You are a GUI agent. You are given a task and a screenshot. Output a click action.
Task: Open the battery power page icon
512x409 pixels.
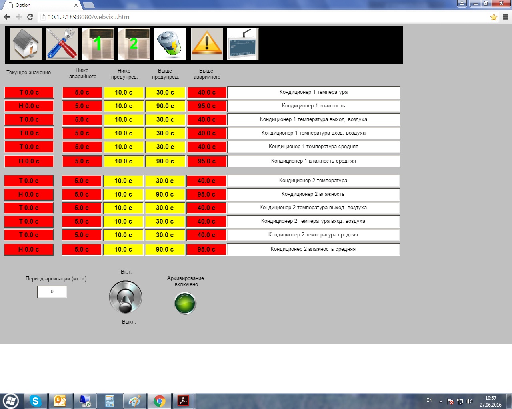pos(170,44)
